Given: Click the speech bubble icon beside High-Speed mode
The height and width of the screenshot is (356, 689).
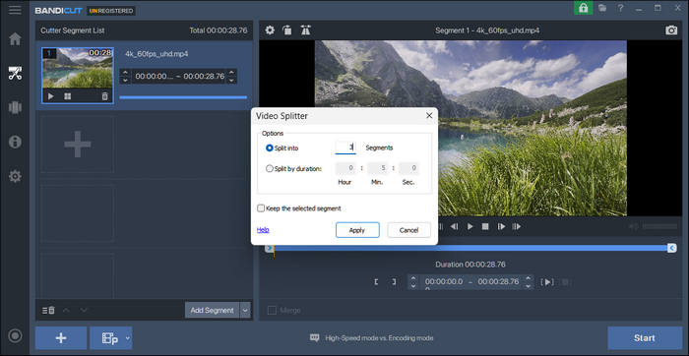Looking at the screenshot, I should pos(314,338).
